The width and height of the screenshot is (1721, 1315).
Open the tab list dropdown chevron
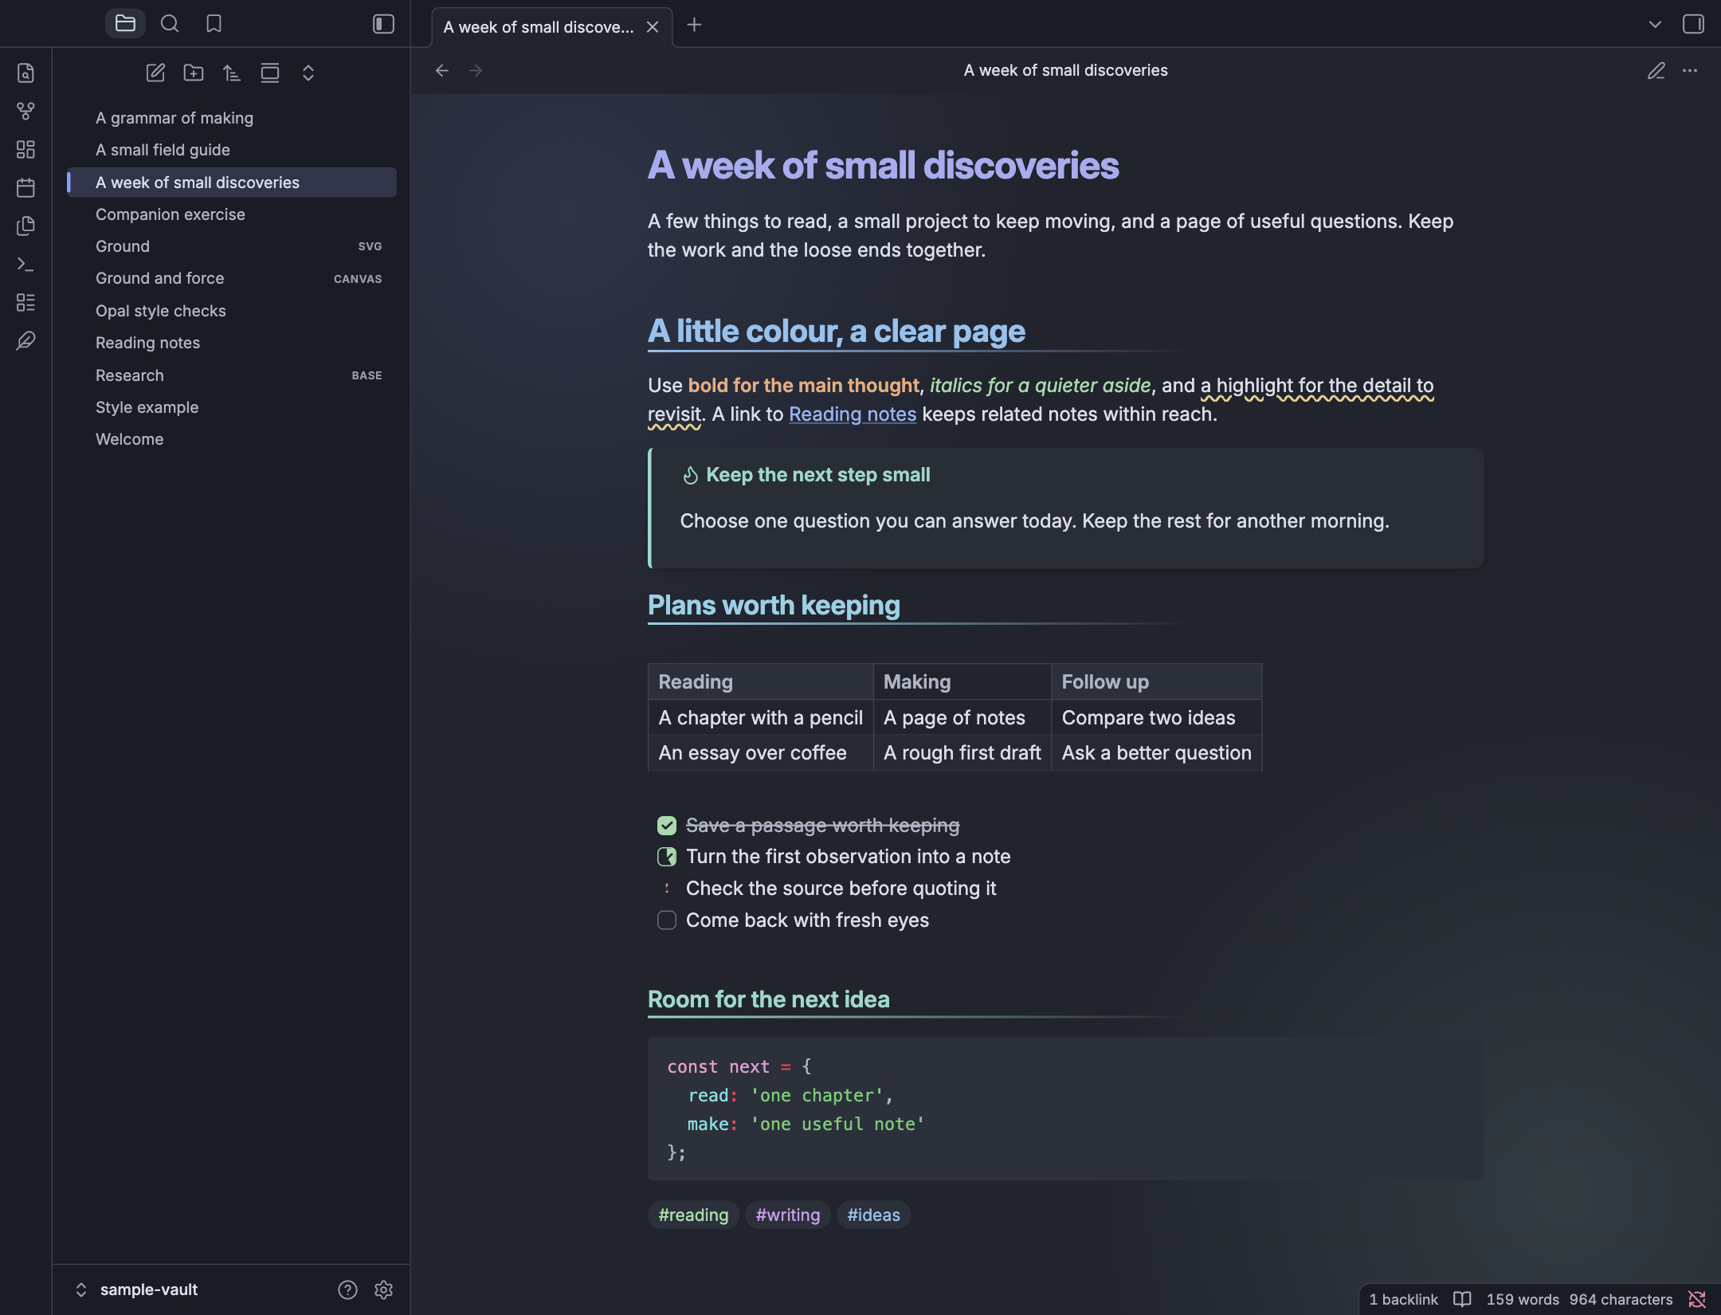tap(1655, 25)
